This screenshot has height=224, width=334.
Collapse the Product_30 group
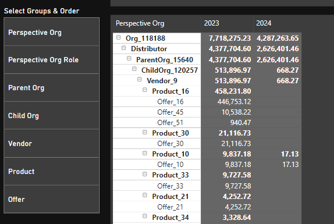145,133
